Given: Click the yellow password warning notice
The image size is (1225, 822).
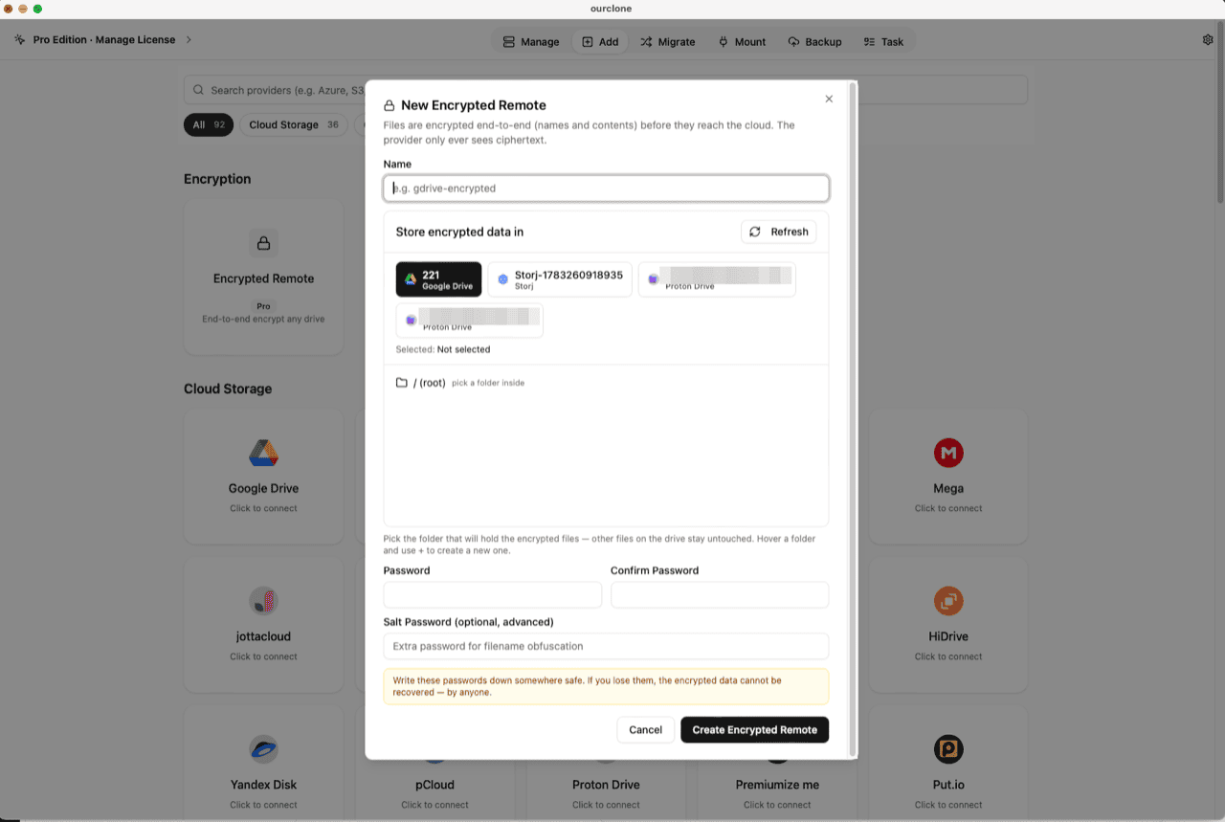Looking at the screenshot, I should pos(606,686).
